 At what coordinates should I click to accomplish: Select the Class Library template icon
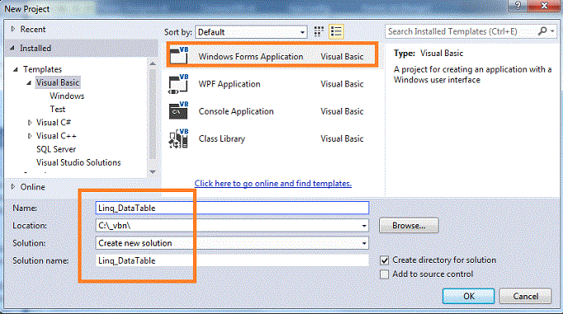tap(178, 138)
